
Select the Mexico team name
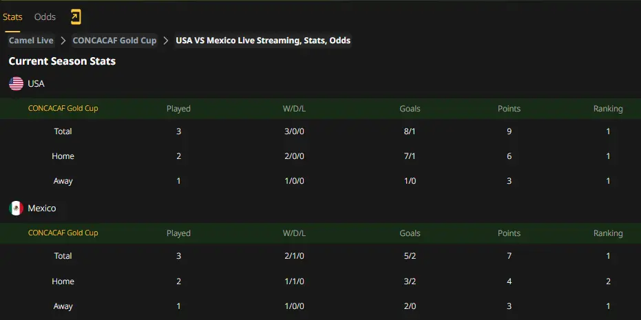pos(42,209)
